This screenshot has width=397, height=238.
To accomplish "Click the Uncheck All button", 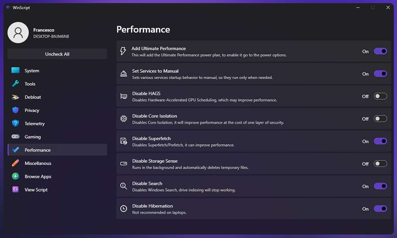I will pyautogui.click(x=57, y=54).
